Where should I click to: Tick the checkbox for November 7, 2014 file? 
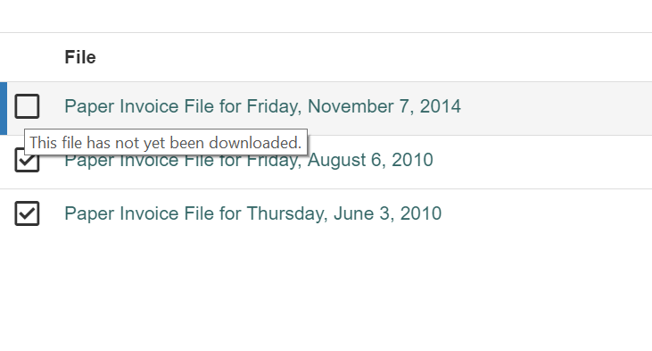[27, 106]
